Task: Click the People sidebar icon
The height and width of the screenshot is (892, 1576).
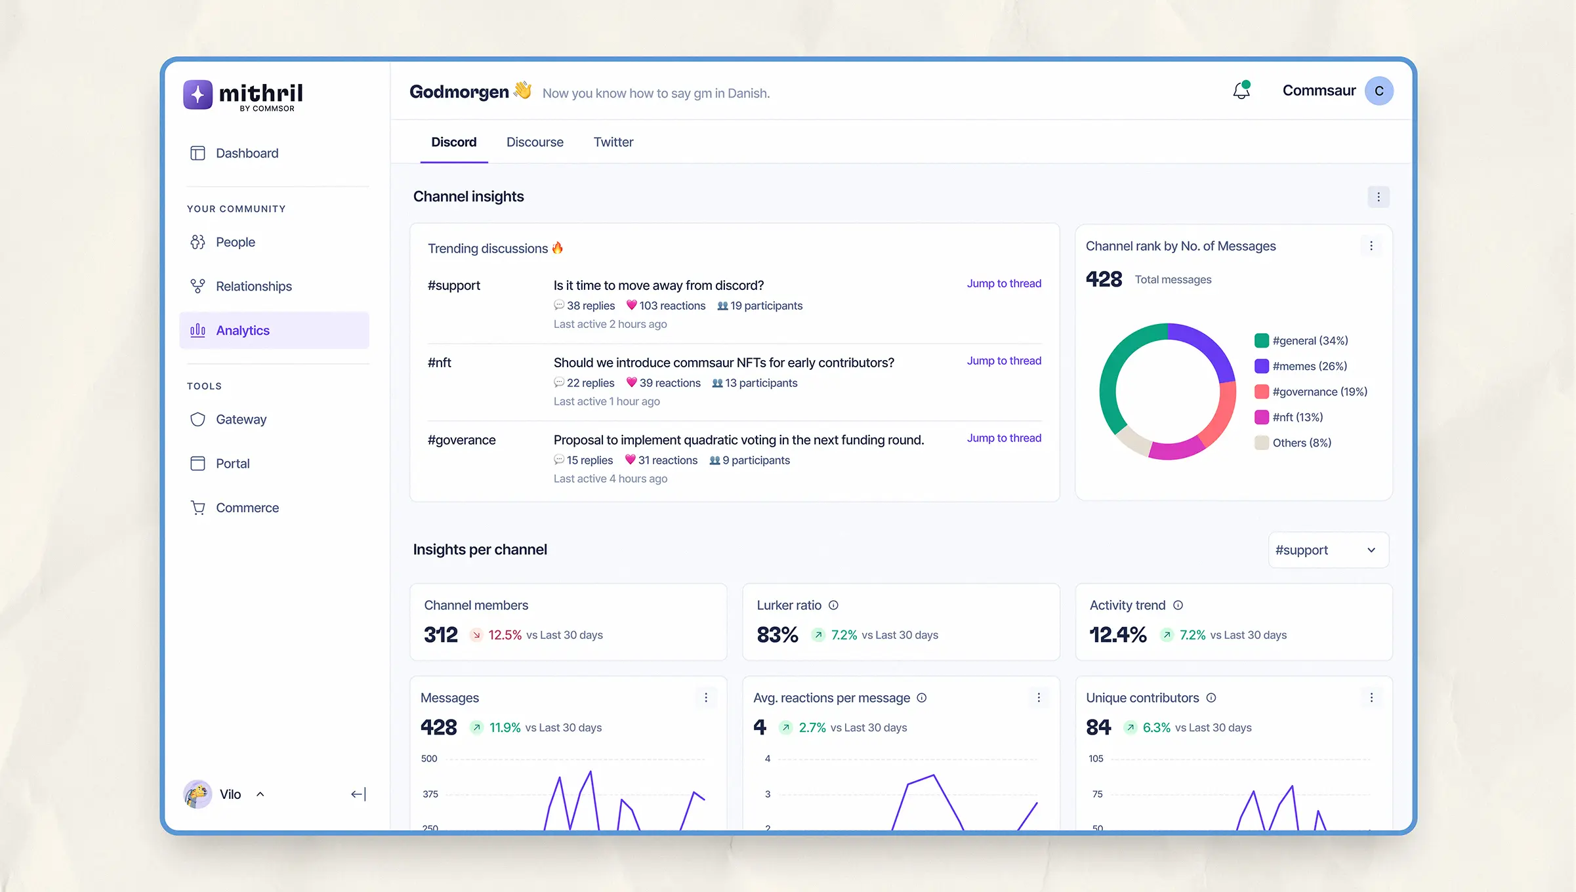Action: point(197,242)
